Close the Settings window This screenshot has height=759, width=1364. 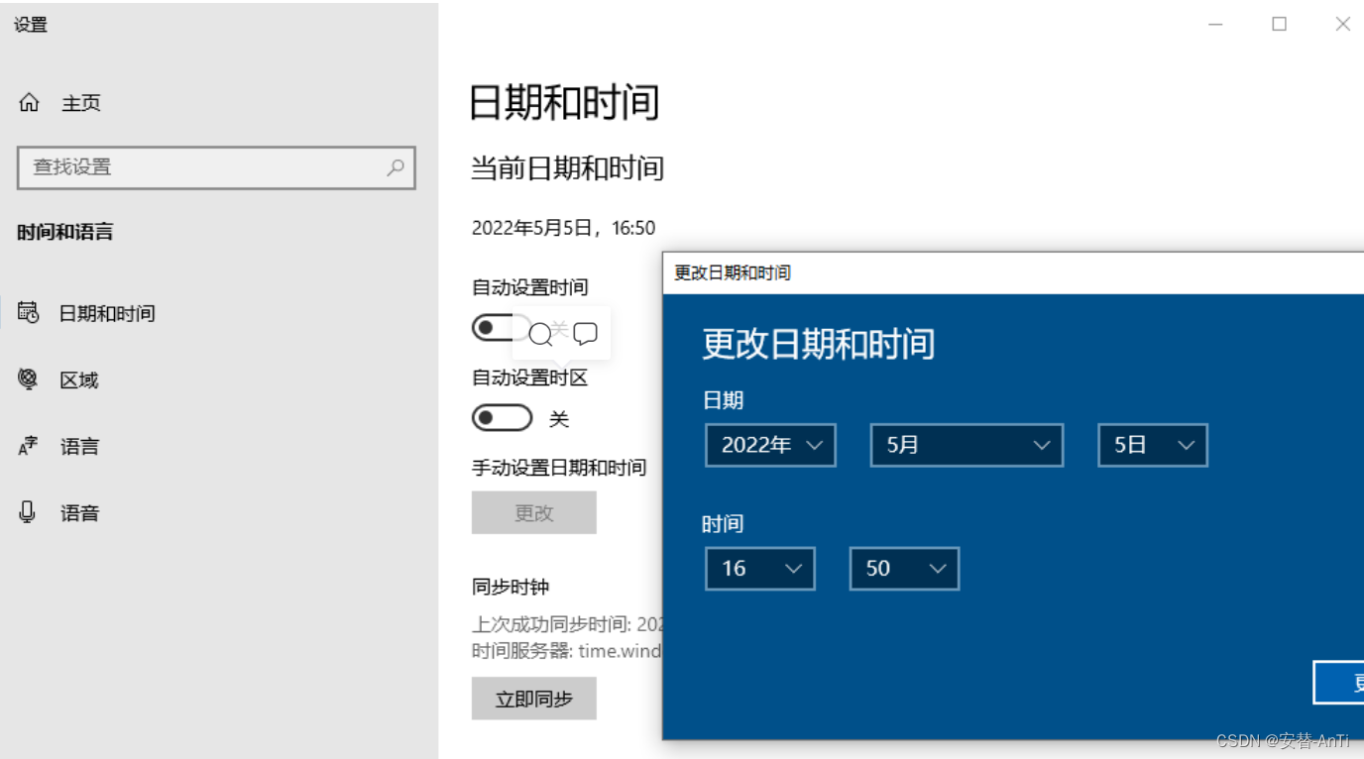click(x=1342, y=25)
